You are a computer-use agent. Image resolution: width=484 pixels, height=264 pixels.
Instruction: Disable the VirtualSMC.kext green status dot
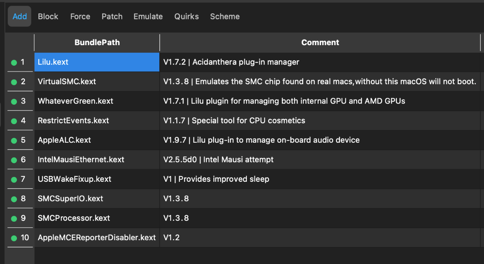point(14,82)
